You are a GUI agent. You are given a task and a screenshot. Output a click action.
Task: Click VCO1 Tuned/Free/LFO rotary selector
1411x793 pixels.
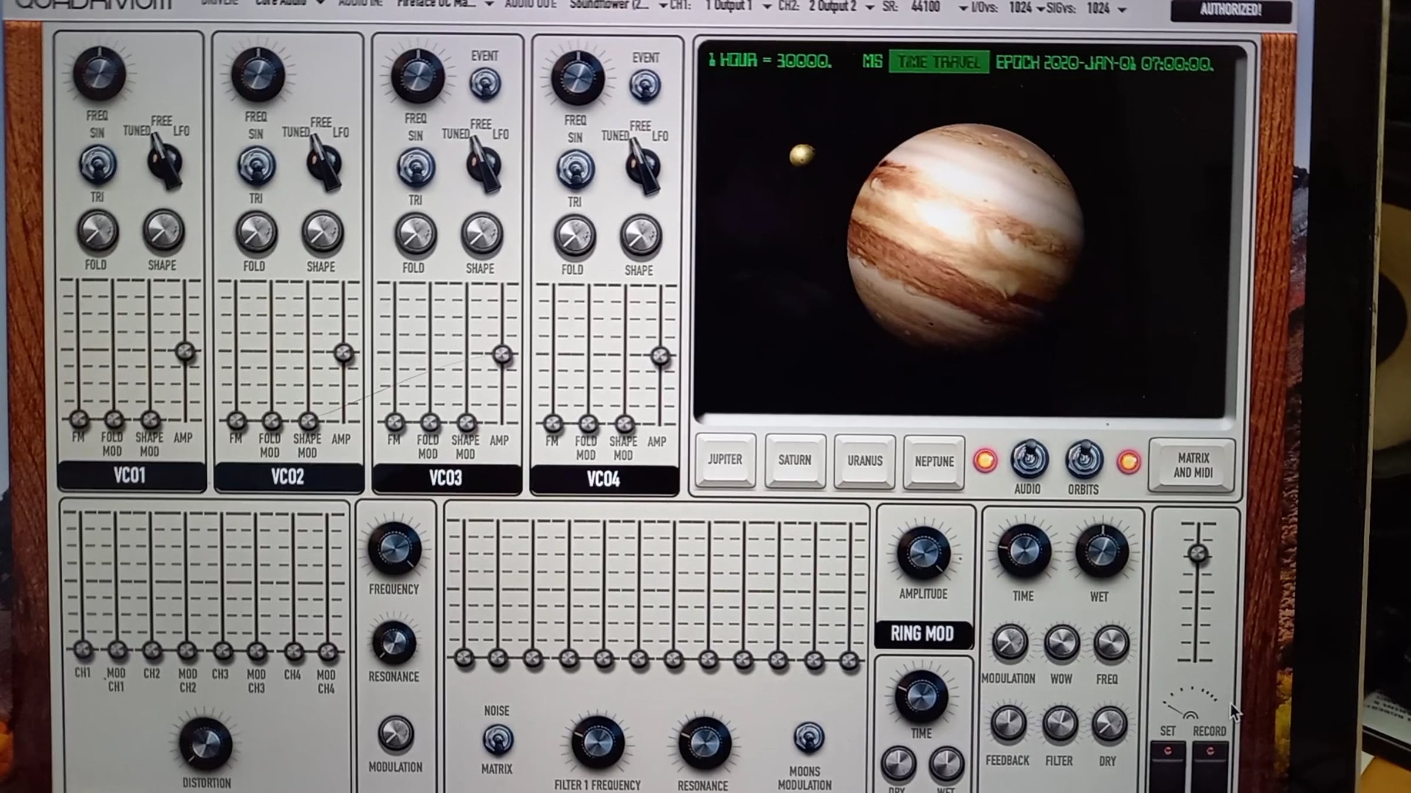[164, 162]
